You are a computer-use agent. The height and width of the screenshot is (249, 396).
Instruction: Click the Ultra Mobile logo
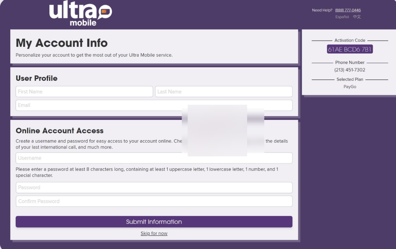tap(81, 13)
